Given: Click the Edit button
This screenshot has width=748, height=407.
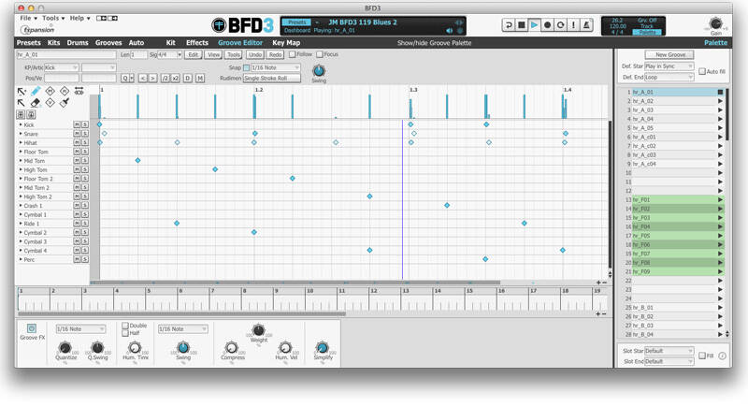Looking at the screenshot, I should [194, 55].
